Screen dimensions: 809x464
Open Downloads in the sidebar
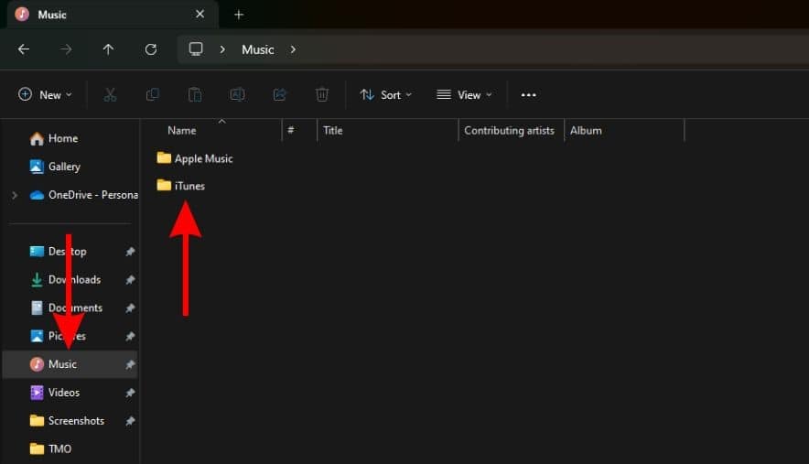click(x=73, y=279)
